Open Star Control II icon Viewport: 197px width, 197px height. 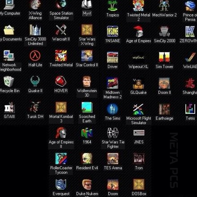87,56
